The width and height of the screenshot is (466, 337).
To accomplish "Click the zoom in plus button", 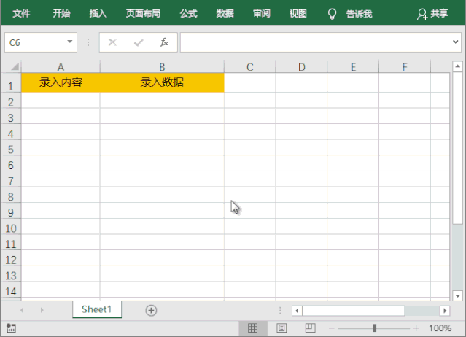I will tap(416, 328).
